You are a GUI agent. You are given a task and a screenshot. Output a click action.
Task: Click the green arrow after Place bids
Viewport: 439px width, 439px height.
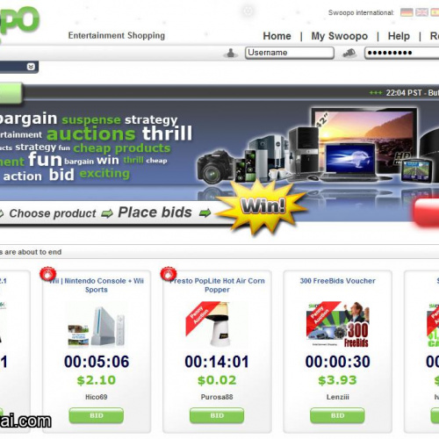pyautogui.click(x=205, y=212)
